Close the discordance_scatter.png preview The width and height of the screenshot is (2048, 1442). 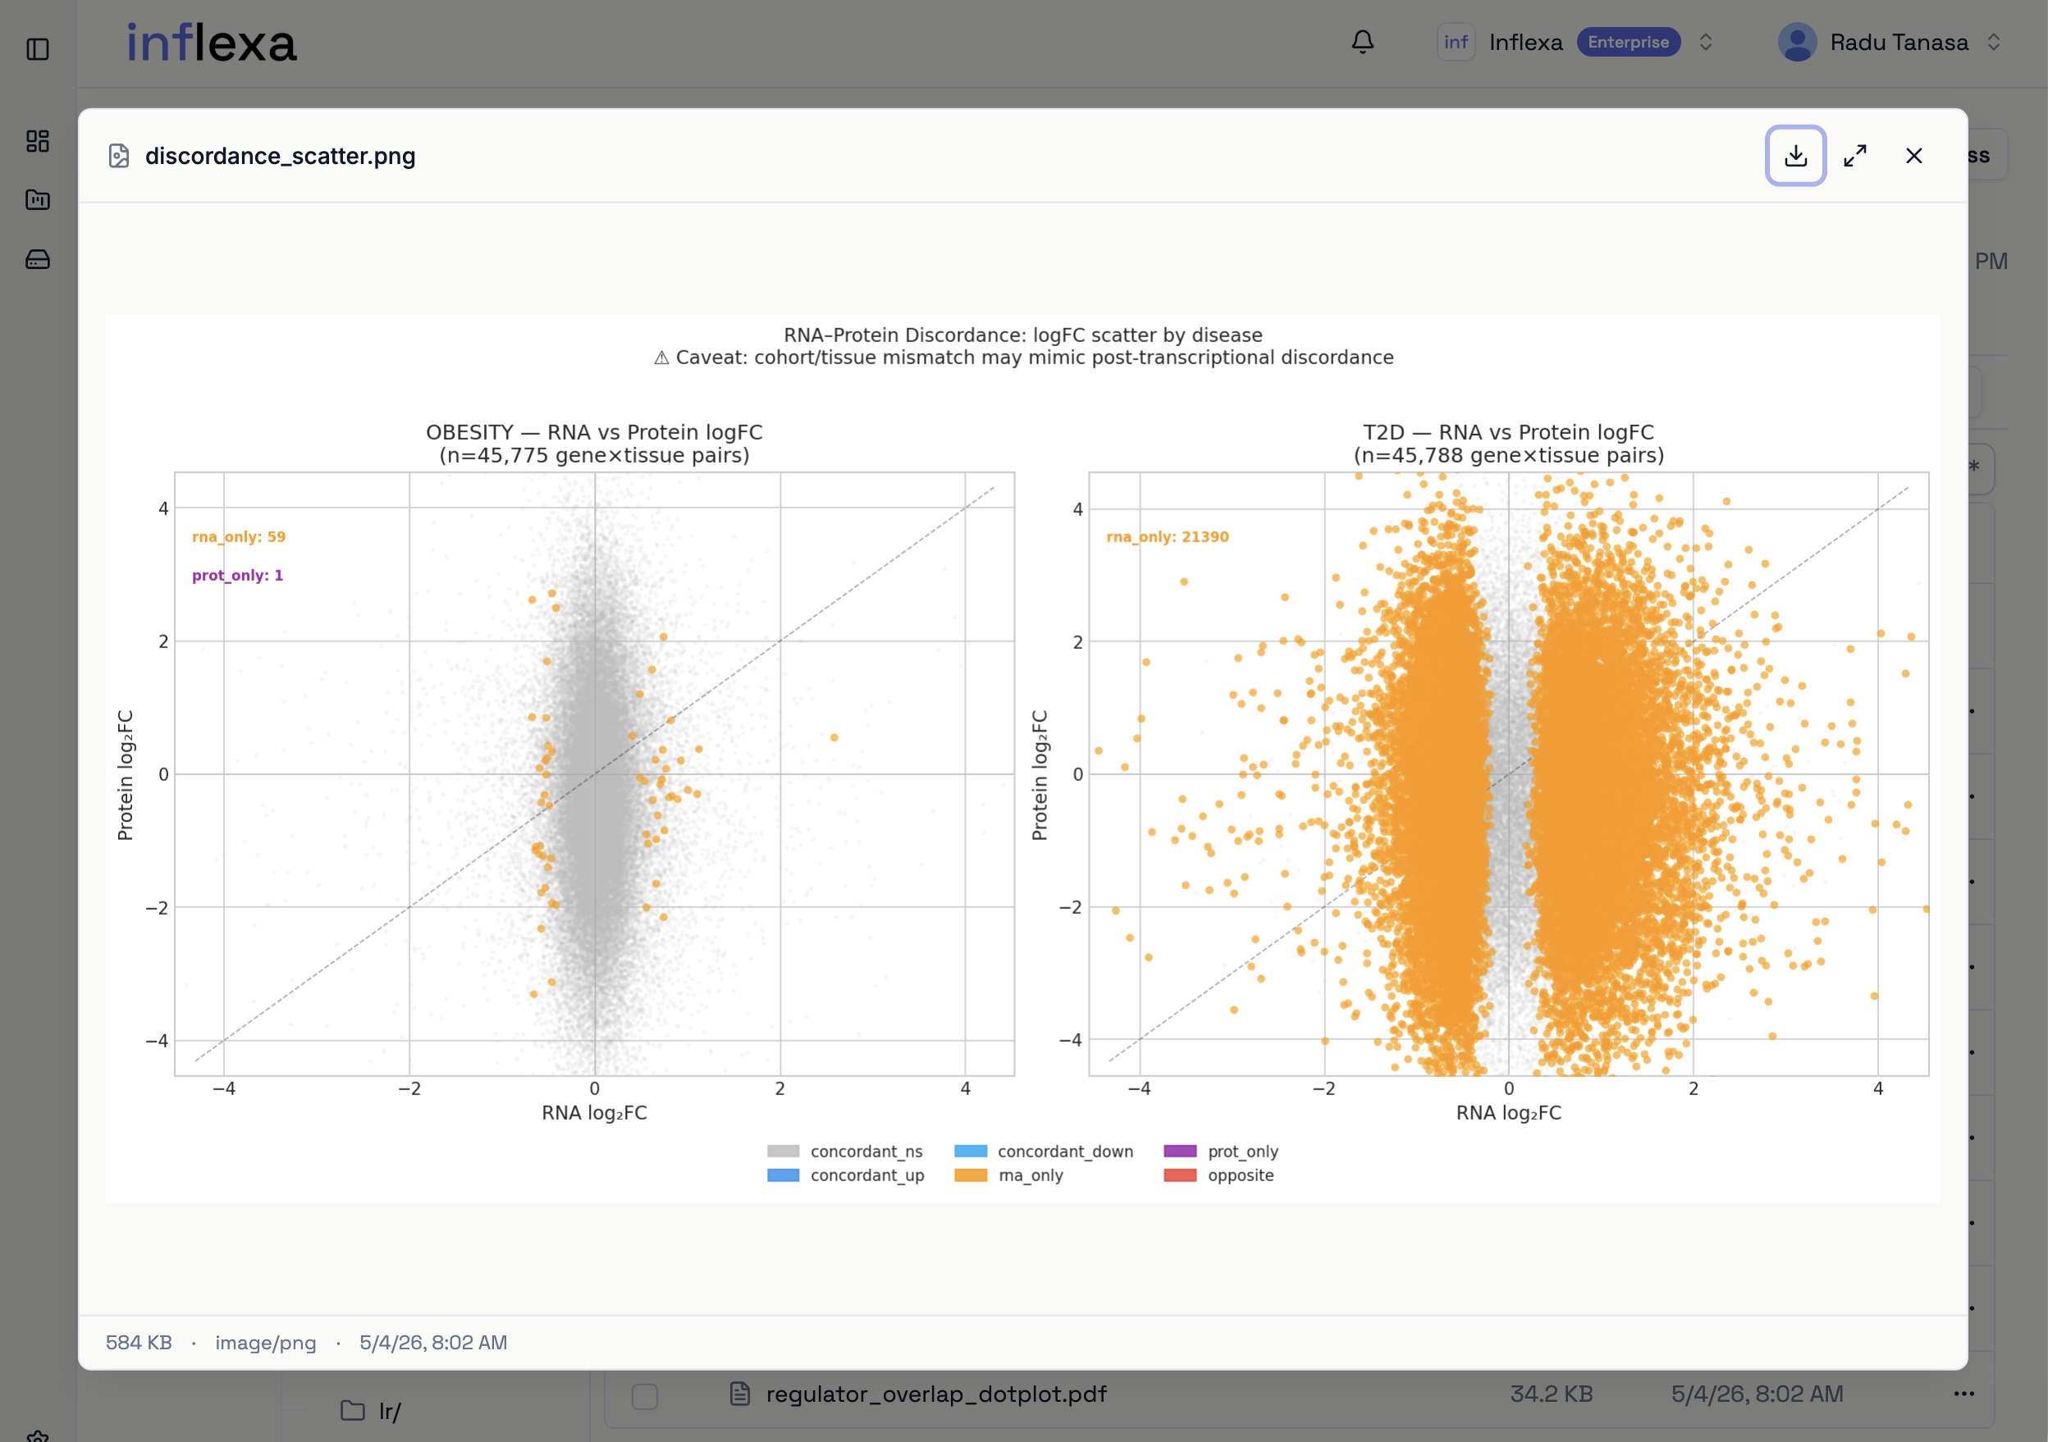point(1913,156)
